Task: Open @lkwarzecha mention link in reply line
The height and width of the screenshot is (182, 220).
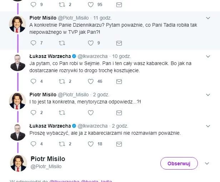Action: pyautogui.click(x=65, y=181)
